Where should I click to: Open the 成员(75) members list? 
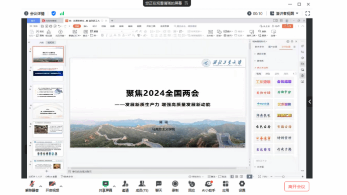[142, 186]
